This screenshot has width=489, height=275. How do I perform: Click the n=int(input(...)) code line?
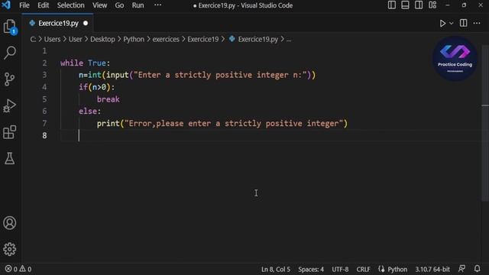(197, 75)
